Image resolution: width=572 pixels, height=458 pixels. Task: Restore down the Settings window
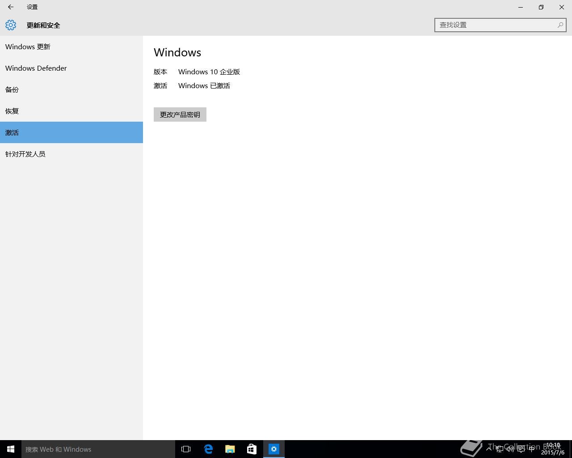point(541,7)
